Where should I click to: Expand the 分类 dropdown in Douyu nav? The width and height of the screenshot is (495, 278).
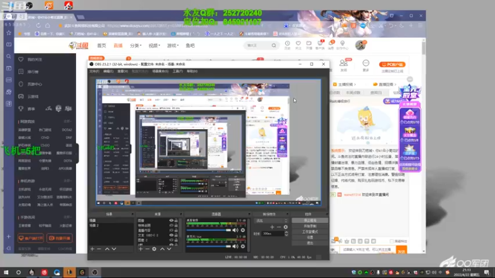pos(136,45)
